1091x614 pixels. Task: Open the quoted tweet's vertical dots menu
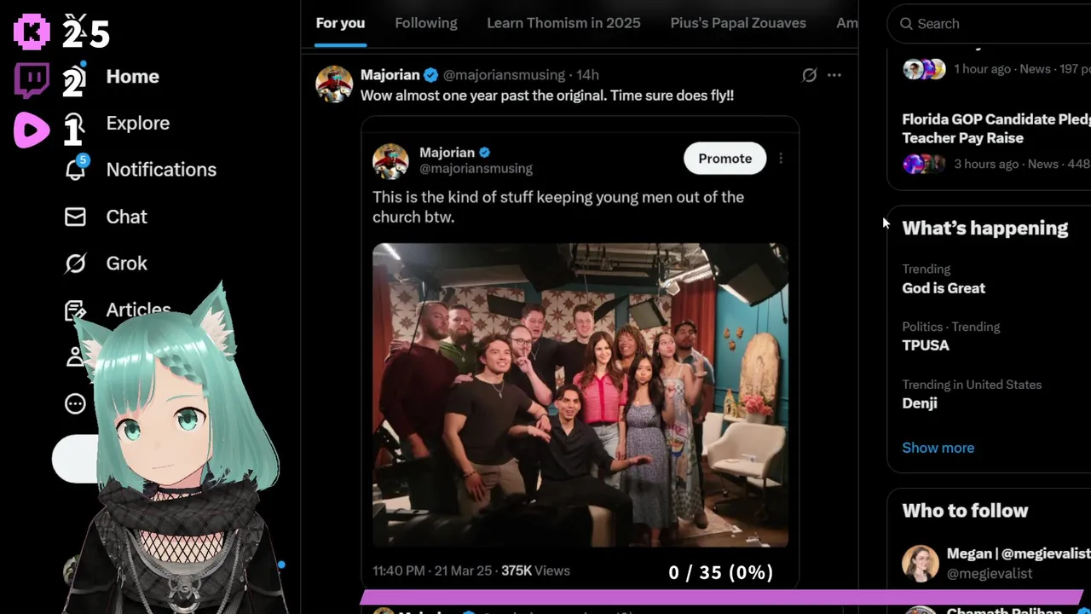point(781,159)
